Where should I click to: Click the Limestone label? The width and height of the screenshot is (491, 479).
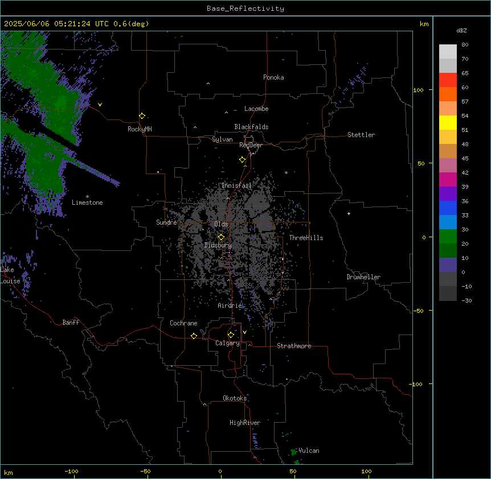pyautogui.click(x=87, y=203)
